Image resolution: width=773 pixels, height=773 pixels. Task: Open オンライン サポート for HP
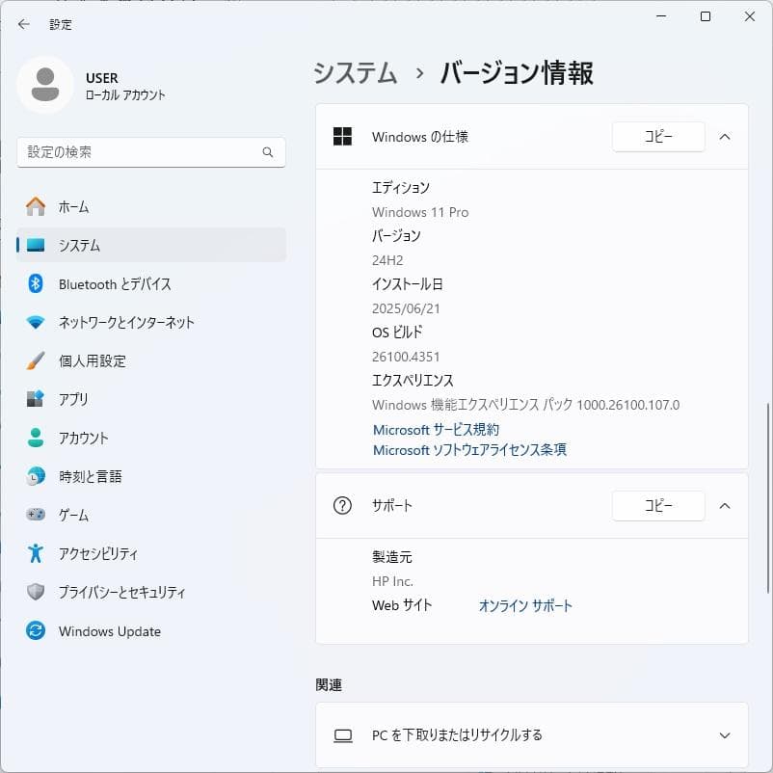[x=525, y=606]
